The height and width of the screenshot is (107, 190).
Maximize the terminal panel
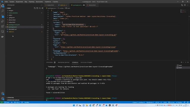[186, 62]
